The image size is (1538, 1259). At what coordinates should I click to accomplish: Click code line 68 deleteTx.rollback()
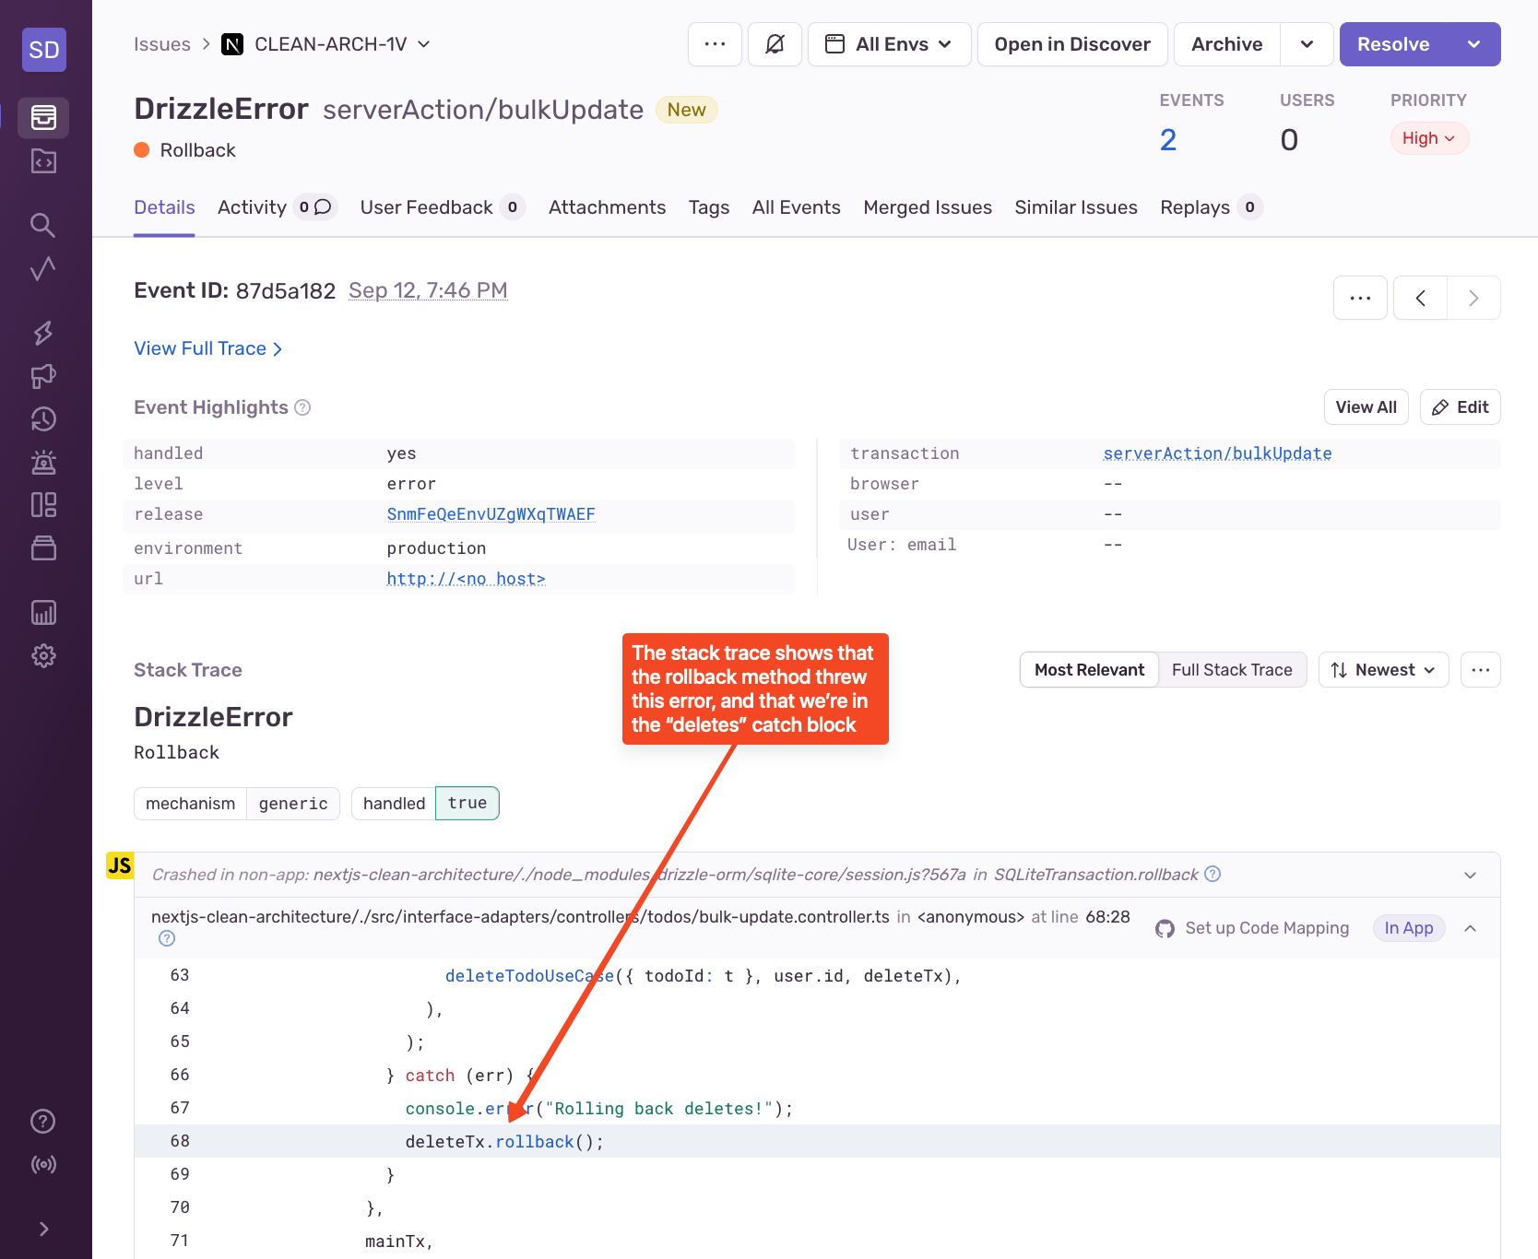(817, 1141)
